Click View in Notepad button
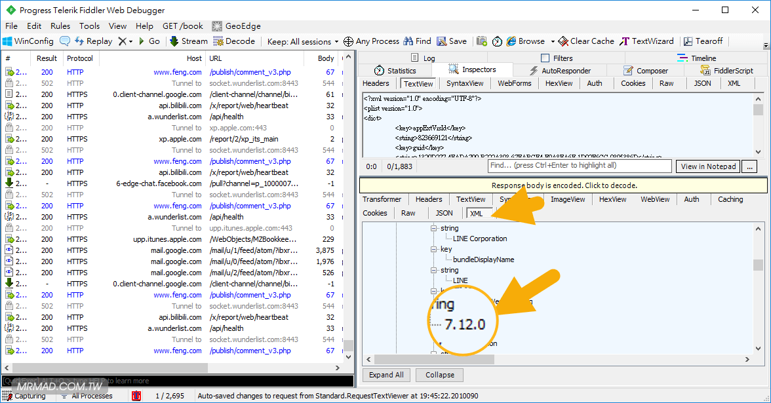Screen dimensions: 771x403 pyautogui.click(x=708, y=166)
